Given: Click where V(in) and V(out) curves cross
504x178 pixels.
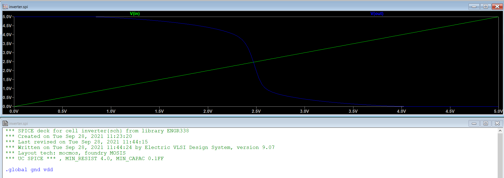Looking at the screenshot, I should (x=254, y=62).
